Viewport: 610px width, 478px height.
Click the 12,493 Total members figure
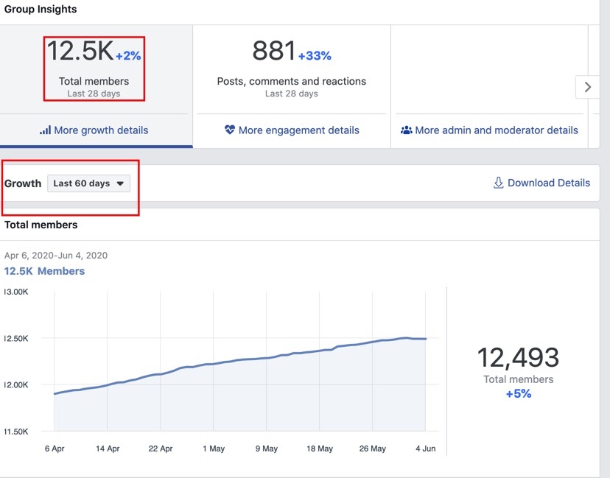point(518,358)
